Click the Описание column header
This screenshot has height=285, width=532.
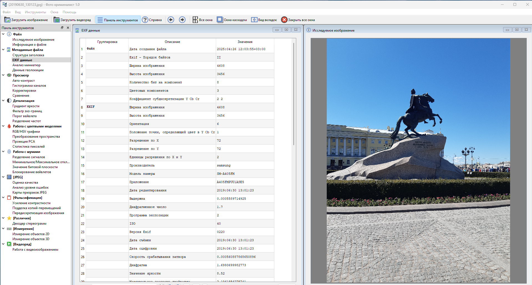click(x=172, y=42)
